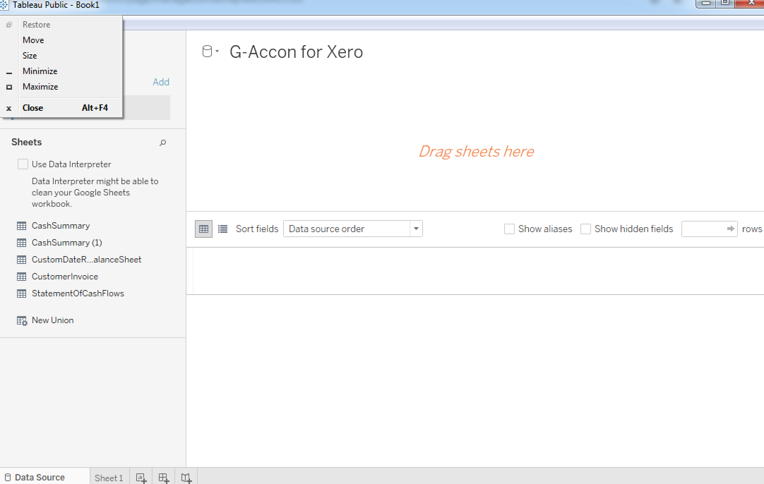Viewport: 764px width, 484px height.
Task: Click the G-Accon for Xero title
Action: click(x=296, y=52)
